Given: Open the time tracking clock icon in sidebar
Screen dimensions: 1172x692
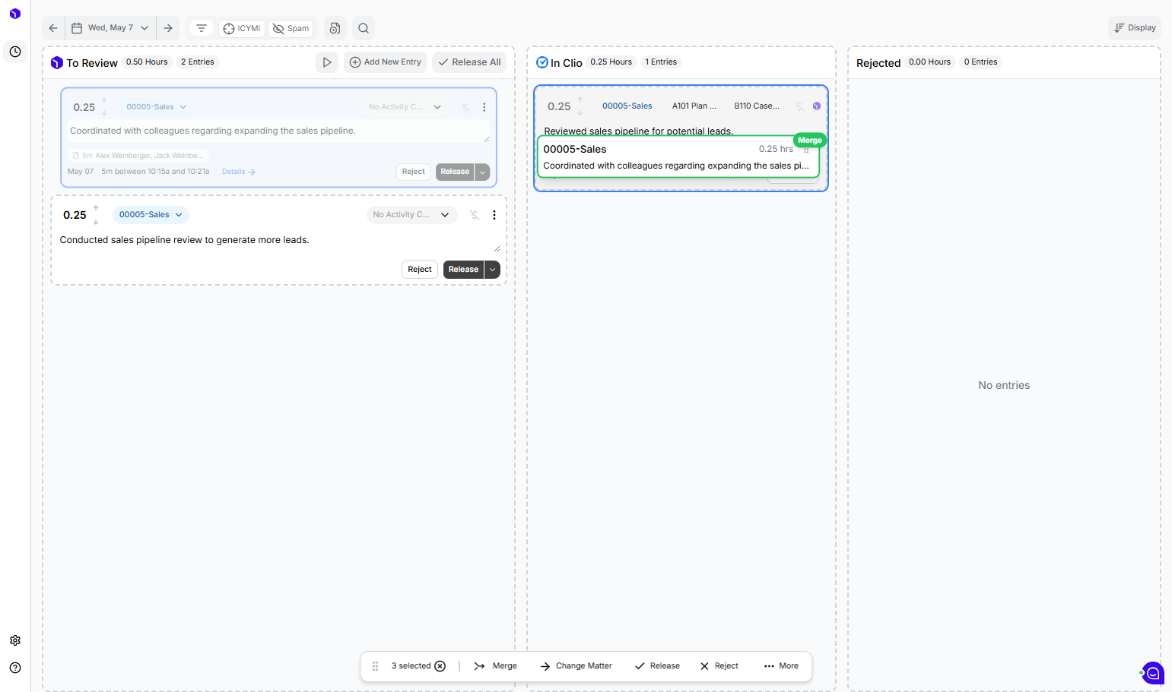Looking at the screenshot, I should 15,52.
